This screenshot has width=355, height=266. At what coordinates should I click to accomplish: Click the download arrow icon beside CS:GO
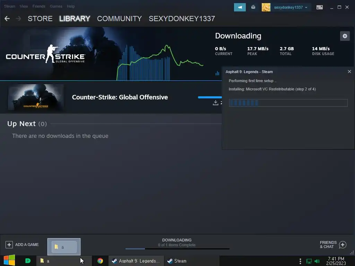216,103
